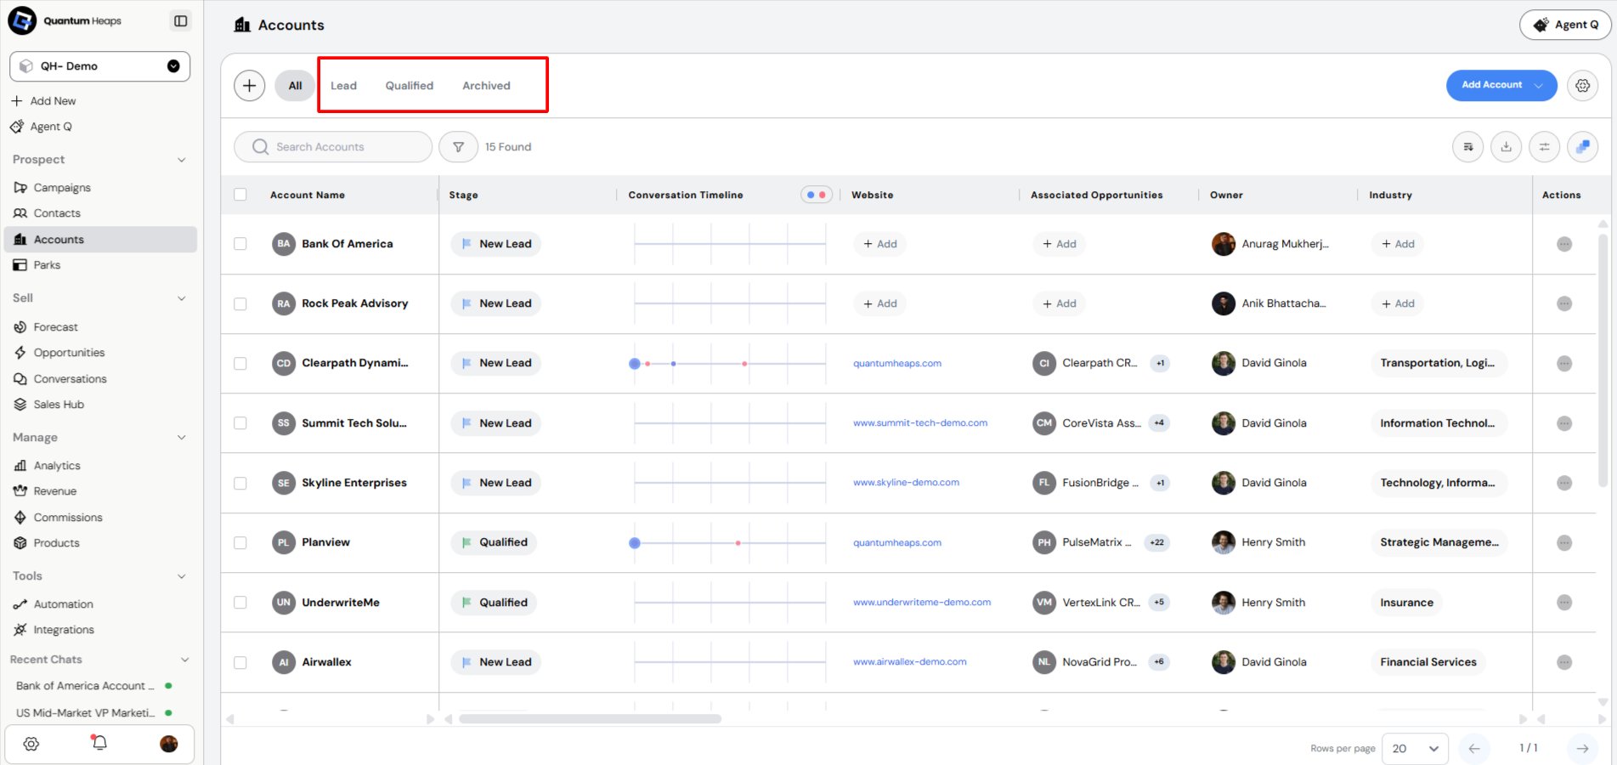Screen dimensions: 1617x765
Task: Add a website for Bank Of America
Action: tap(879, 244)
